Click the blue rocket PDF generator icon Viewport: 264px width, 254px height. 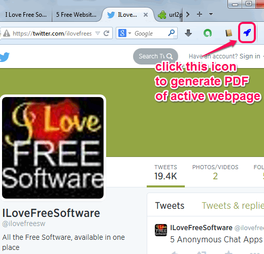(247, 33)
